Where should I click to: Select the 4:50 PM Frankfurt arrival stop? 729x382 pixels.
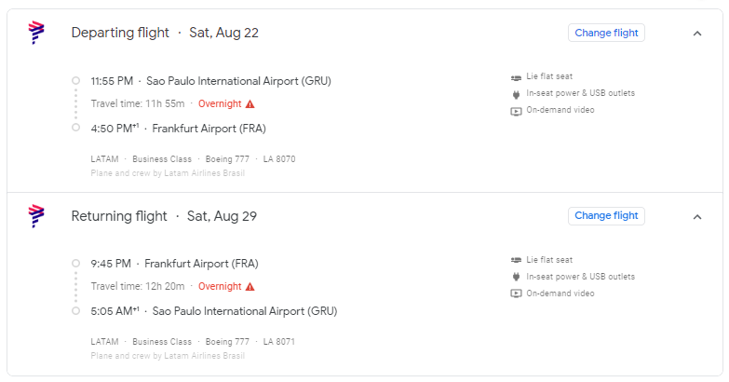click(178, 129)
